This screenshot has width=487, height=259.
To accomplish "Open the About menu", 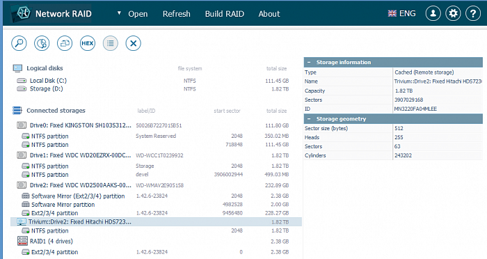I will click(269, 14).
